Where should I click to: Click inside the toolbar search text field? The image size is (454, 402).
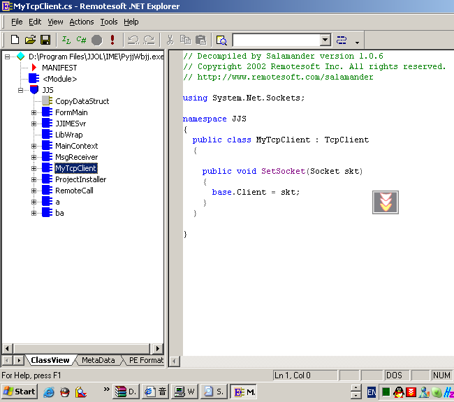point(275,40)
